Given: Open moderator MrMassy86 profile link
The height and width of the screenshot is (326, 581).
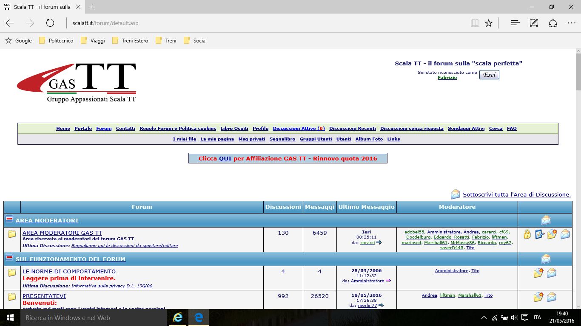Looking at the screenshot, I should (x=462, y=243).
